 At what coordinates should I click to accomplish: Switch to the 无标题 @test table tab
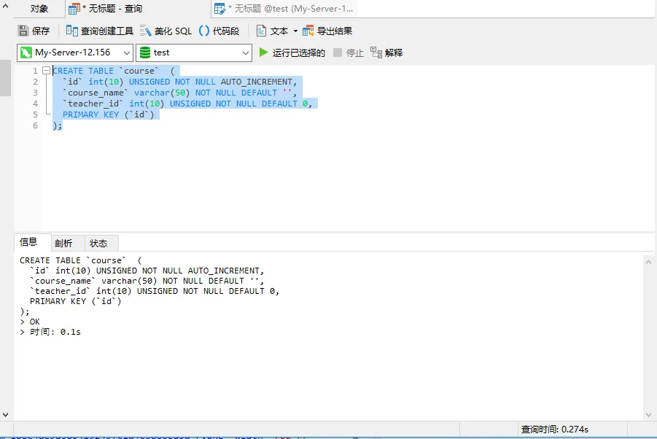point(284,9)
